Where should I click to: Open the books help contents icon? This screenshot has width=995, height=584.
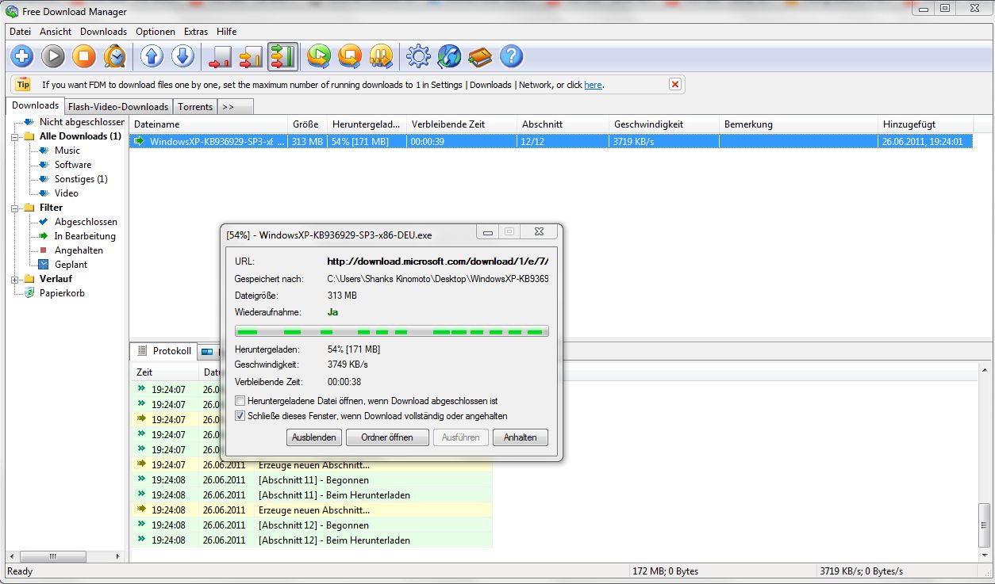480,56
